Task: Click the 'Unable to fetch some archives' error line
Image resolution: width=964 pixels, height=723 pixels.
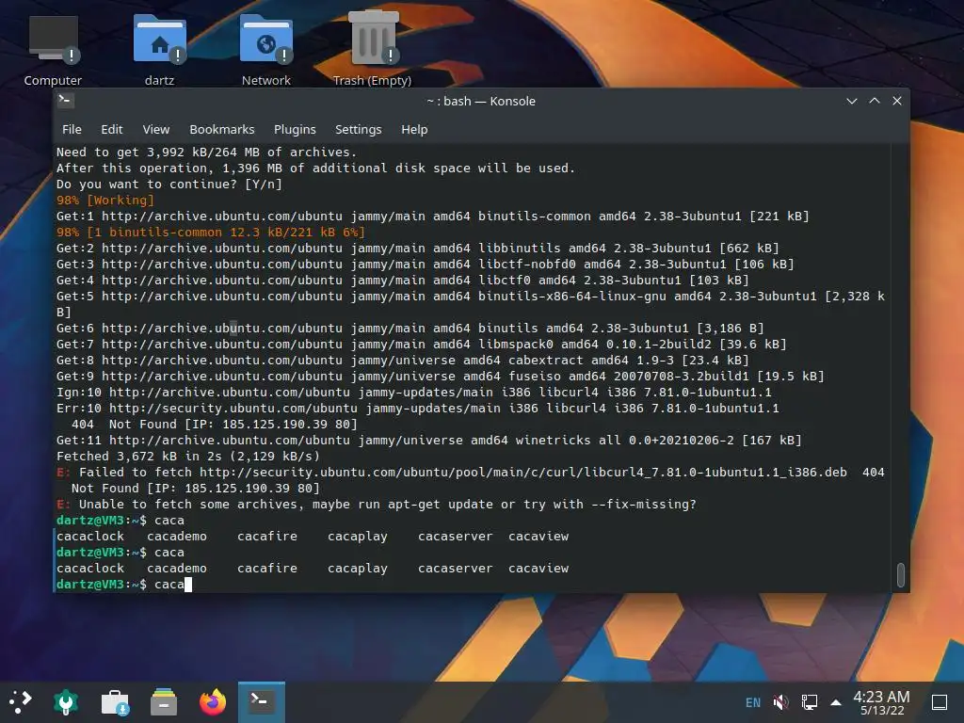Action: (377, 505)
